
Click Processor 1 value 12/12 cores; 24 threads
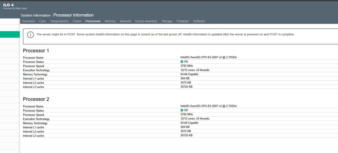[195, 70]
